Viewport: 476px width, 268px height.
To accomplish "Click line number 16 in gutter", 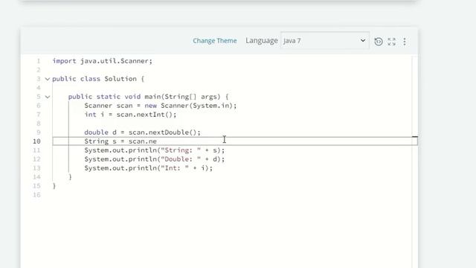I will [36, 195].
